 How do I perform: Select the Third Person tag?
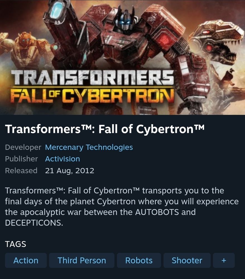tap(82, 260)
